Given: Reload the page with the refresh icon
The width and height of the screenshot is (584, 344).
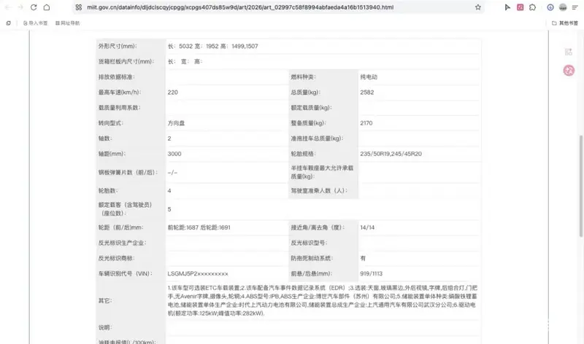Looking at the screenshot, I should pyautogui.click(x=34, y=7).
